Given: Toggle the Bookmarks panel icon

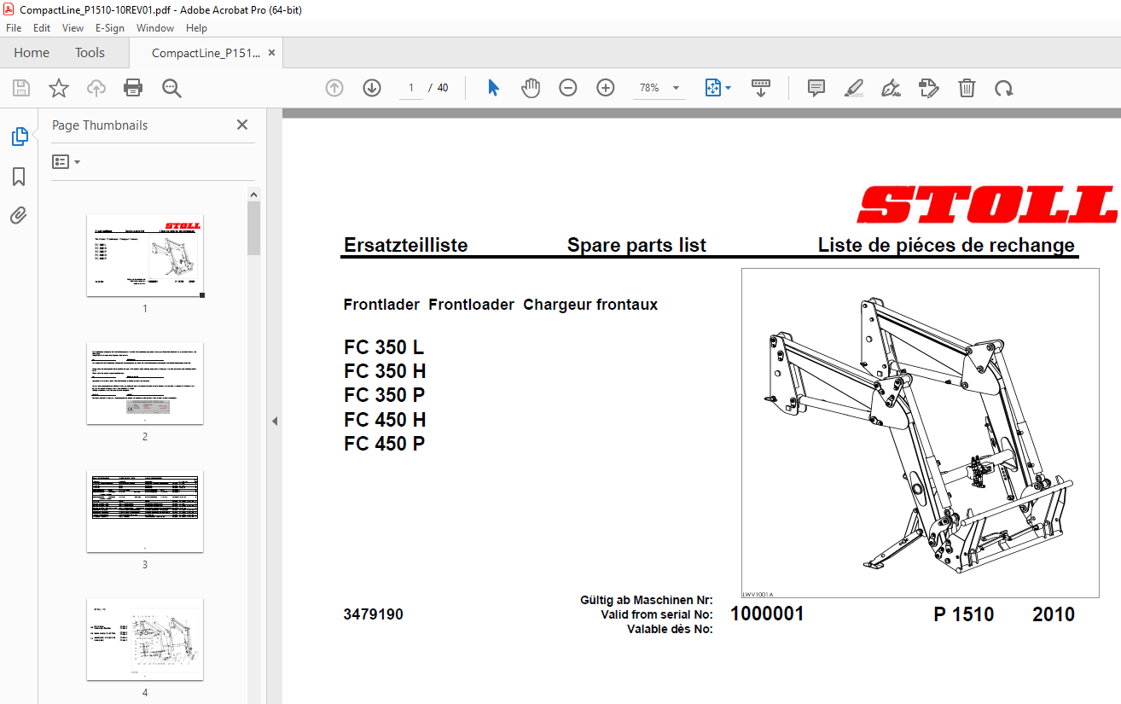Looking at the screenshot, I should [19, 177].
